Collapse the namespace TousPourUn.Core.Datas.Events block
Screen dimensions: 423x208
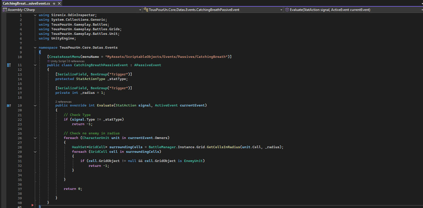(x=35, y=47)
